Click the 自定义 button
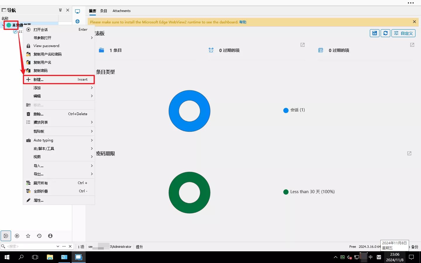Viewport: 421px width, 263px height. 403,33
